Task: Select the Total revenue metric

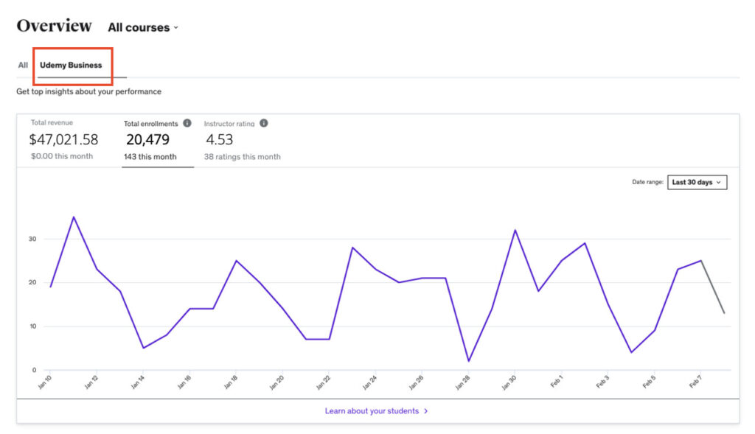Action: click(x=63, y=139)
